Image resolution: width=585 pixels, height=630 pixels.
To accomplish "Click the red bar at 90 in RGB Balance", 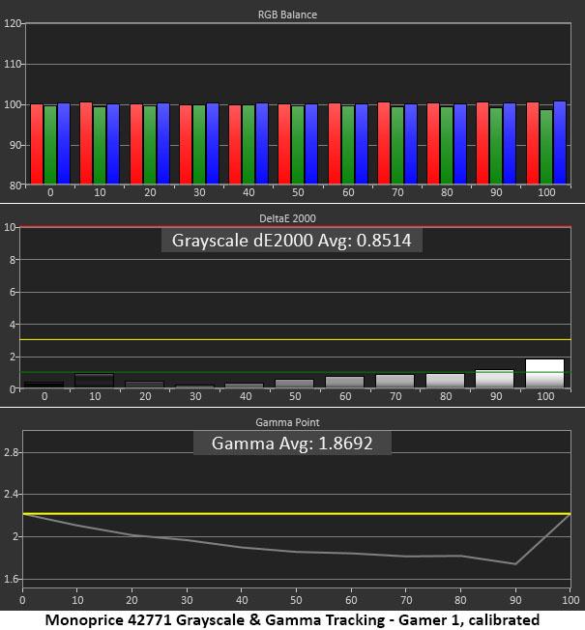I will pos(483,143).
